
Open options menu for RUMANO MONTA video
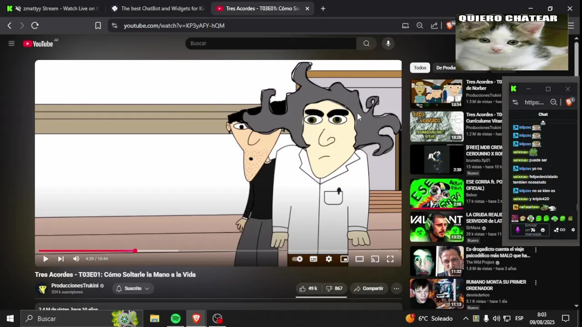coord(536,283)
